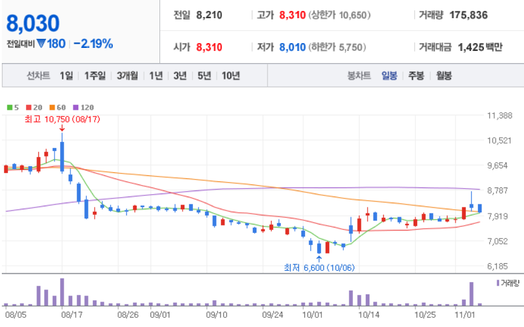Click the 08/17 date axis label
The image size is (524, 327).
coord(72,315)
